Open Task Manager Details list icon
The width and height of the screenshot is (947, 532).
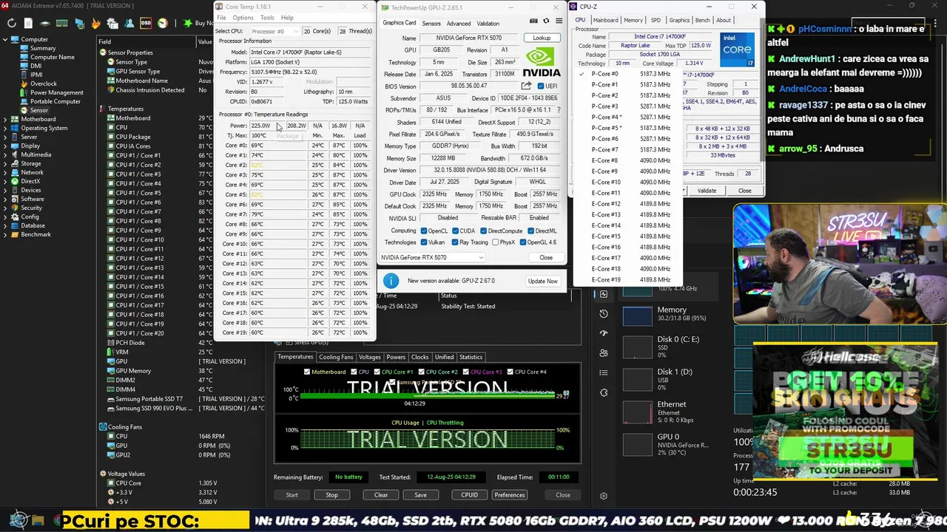[604, 373]
